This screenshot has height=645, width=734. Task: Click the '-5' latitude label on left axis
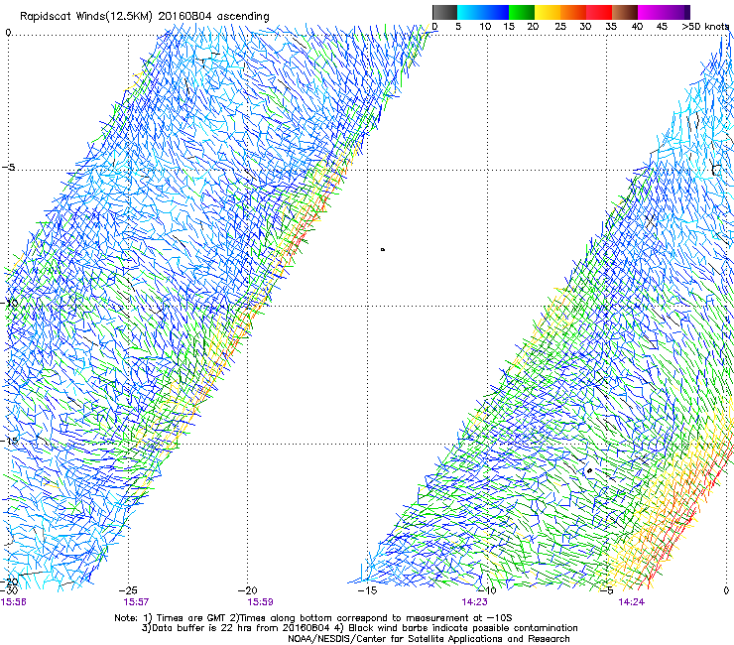[9, 168]
